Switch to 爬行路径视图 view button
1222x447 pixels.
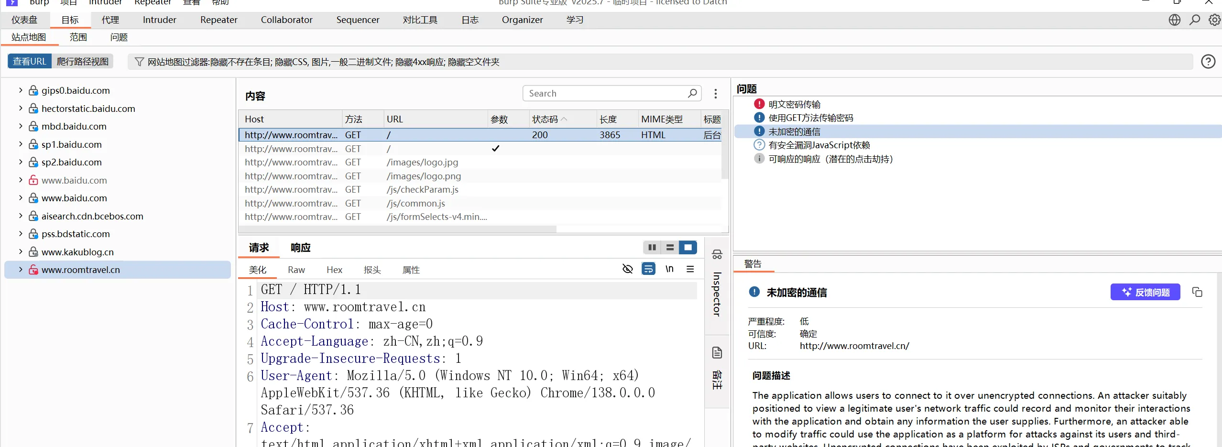point(82,62)
